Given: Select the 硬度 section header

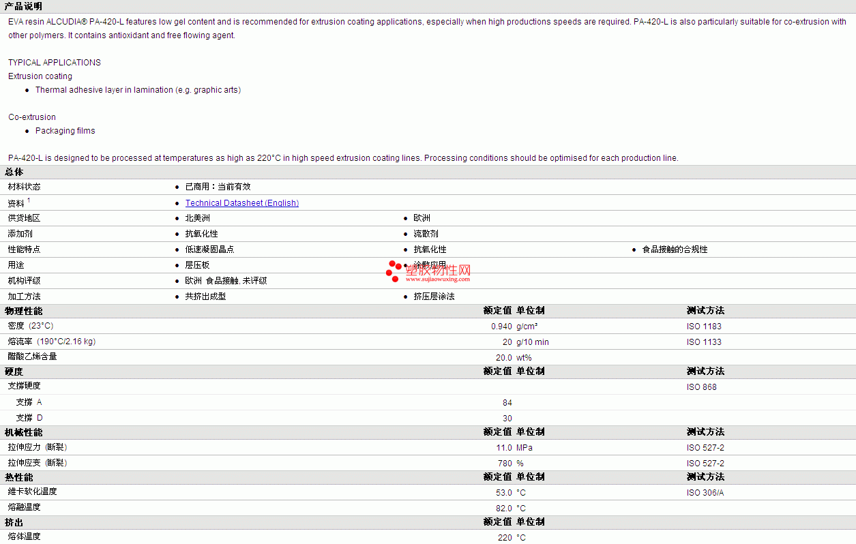Looking at the screenshot, I should (x=14, y=372).
